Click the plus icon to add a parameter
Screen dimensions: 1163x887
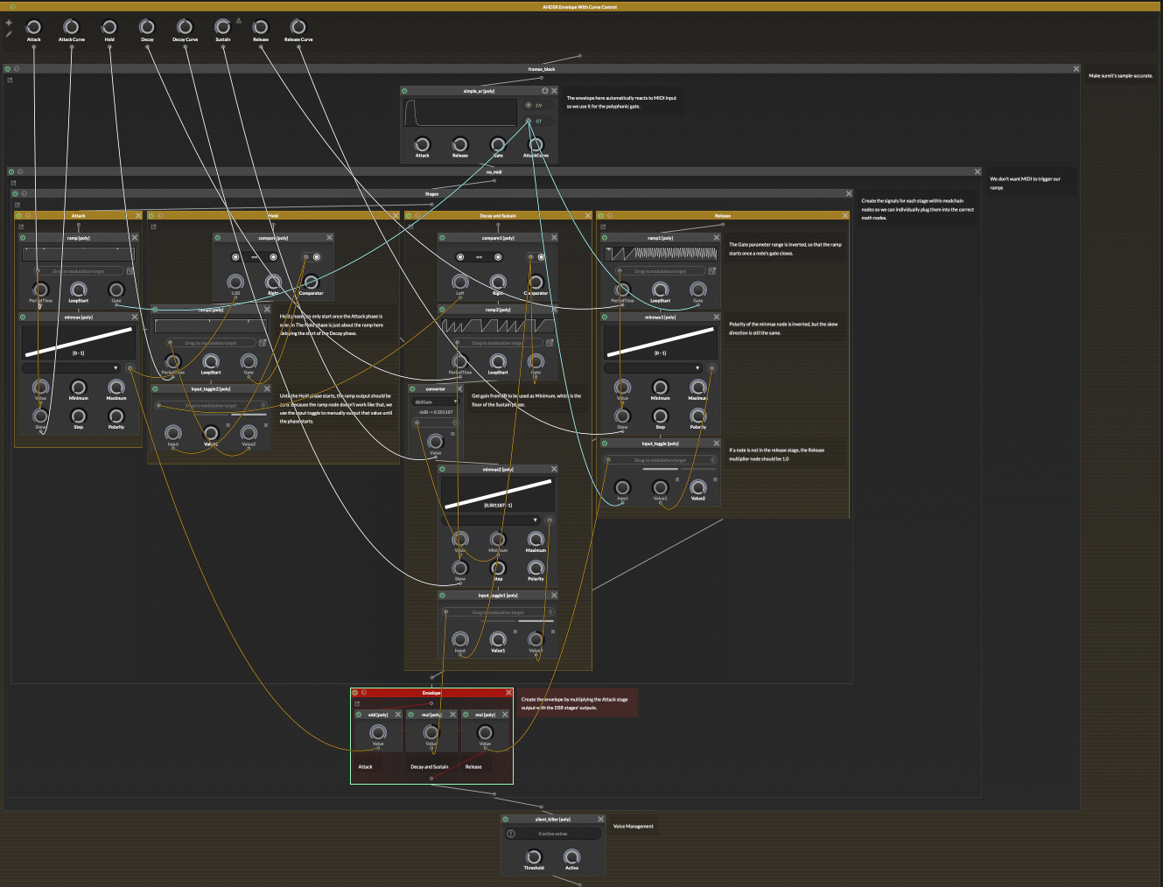(9, 23)
